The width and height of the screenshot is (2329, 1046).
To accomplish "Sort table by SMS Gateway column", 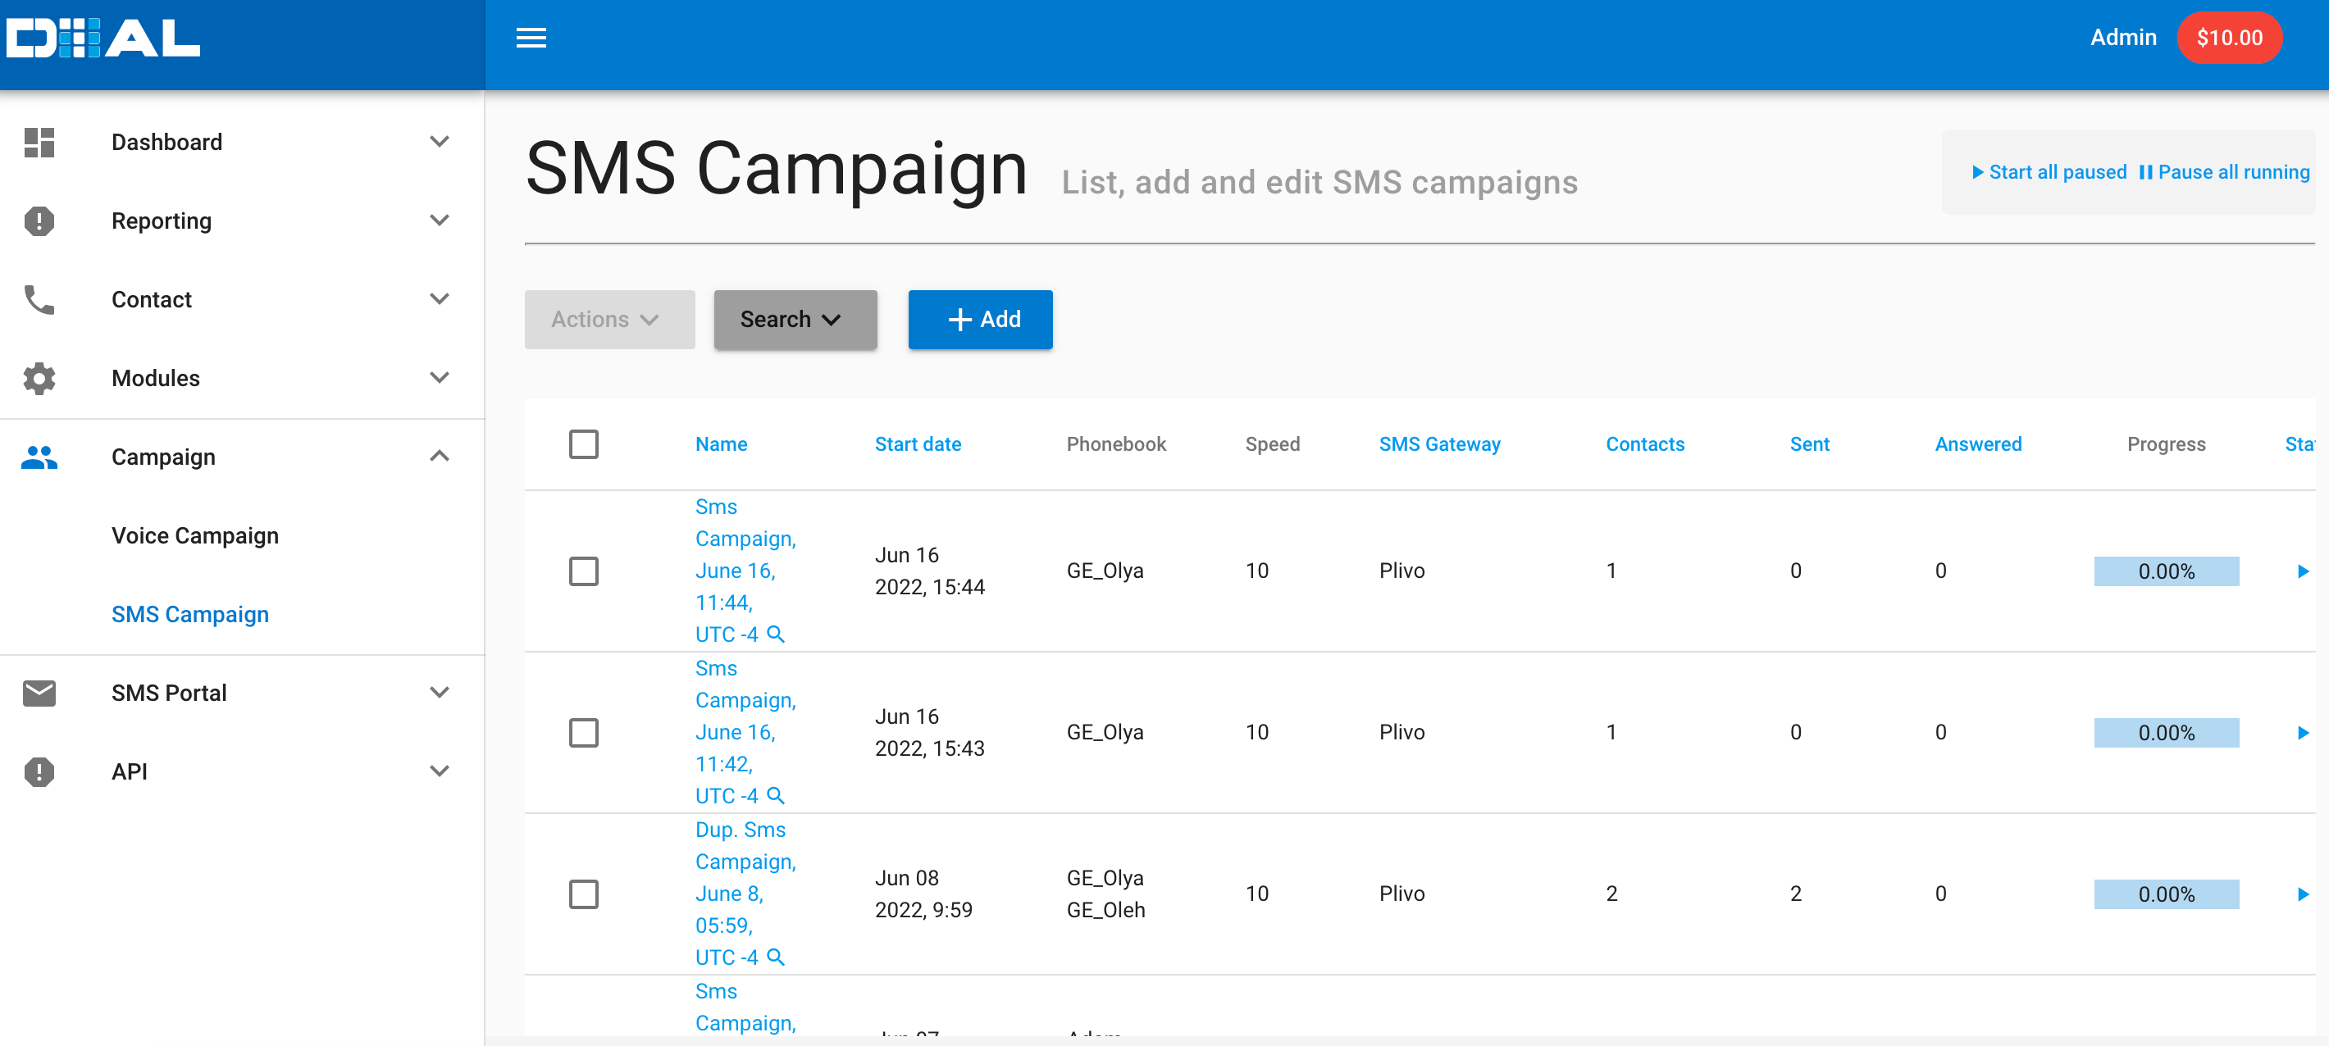I will point(1438,444).
